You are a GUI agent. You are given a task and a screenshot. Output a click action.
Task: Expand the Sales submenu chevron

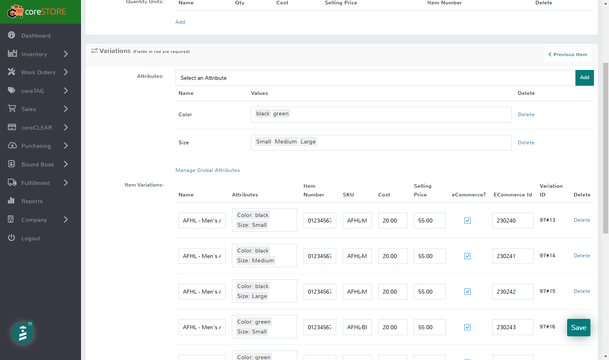click(66, 109)
